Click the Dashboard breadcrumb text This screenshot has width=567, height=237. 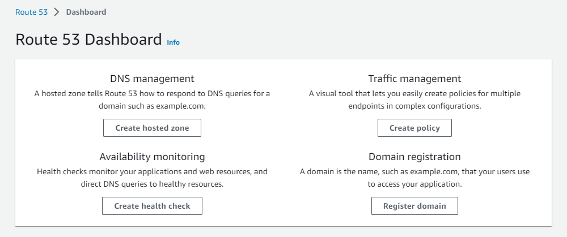coord(86,12)
